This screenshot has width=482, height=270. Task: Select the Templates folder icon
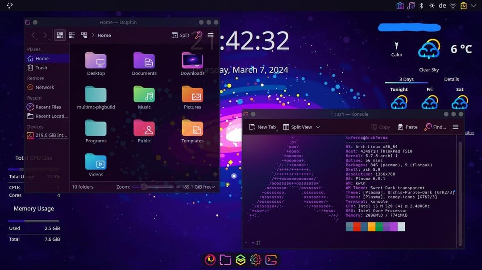coord(192,128)
